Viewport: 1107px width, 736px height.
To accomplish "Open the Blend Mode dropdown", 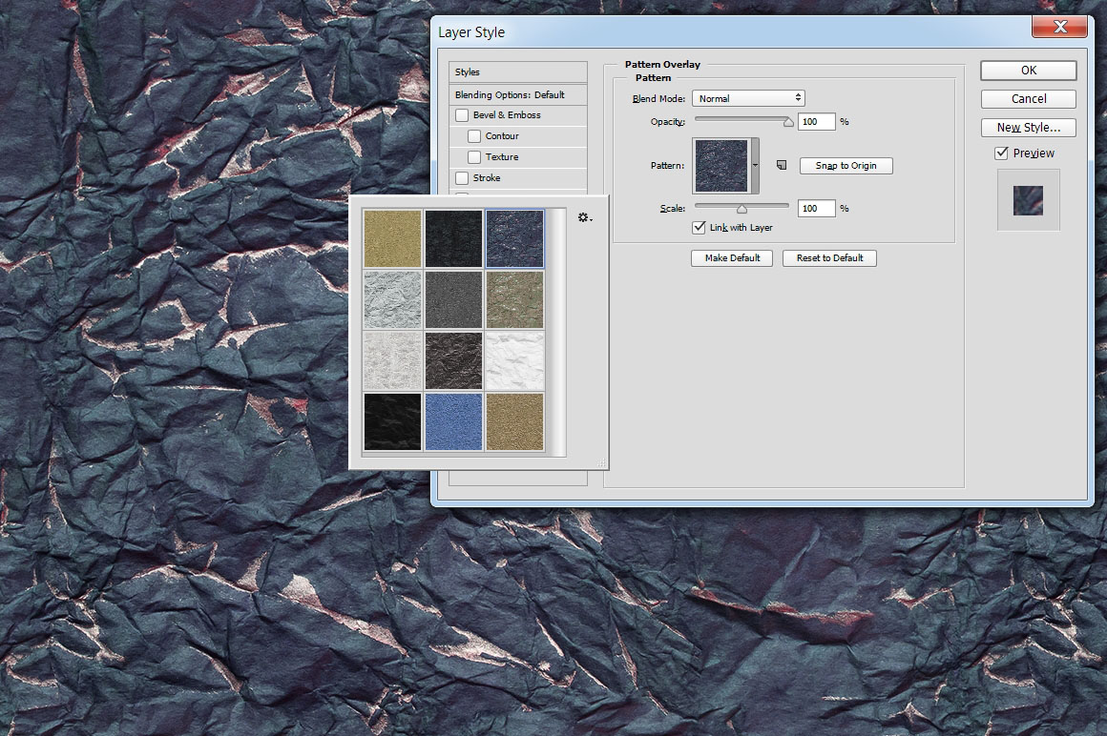I will pos(749,98).
